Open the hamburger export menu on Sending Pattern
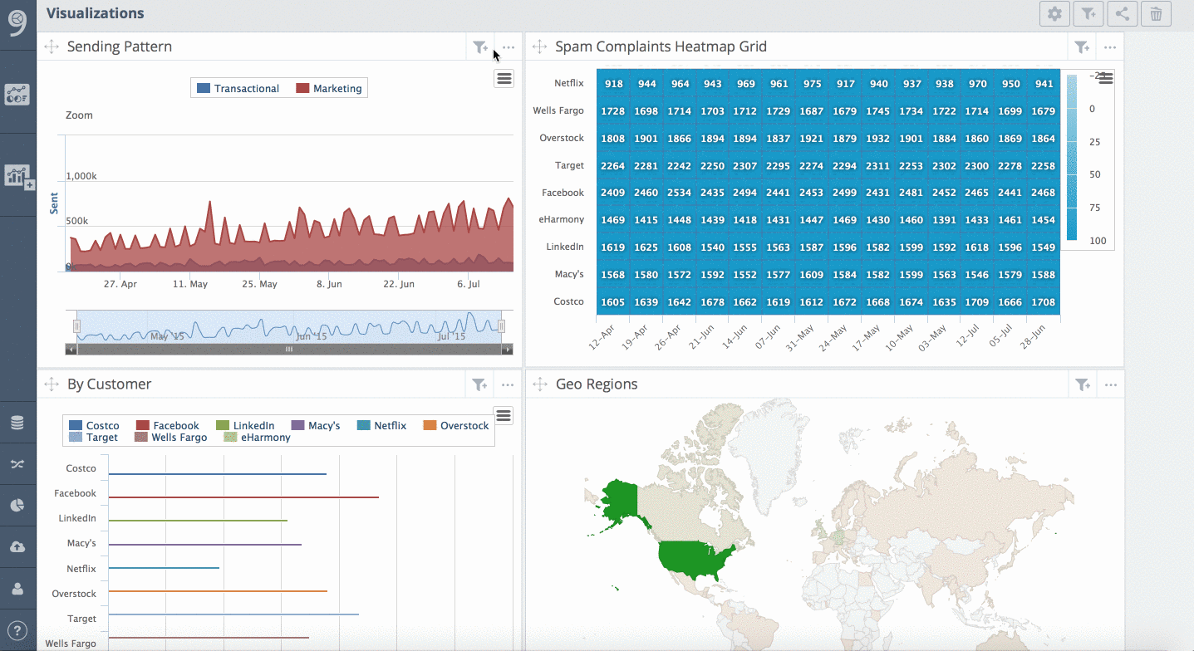The height and width of the screenshot is (651, 1194). coord(504,77)
